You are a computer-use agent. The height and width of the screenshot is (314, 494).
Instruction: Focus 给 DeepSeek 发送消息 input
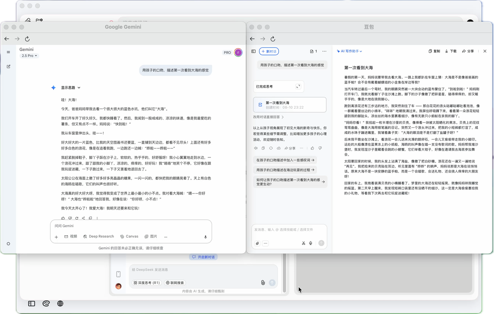(203, 270)
